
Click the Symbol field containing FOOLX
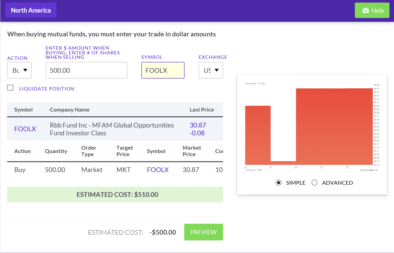click(163, 70)
